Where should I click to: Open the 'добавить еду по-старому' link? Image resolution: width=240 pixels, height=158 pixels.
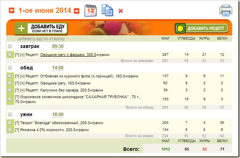[41, 39]
